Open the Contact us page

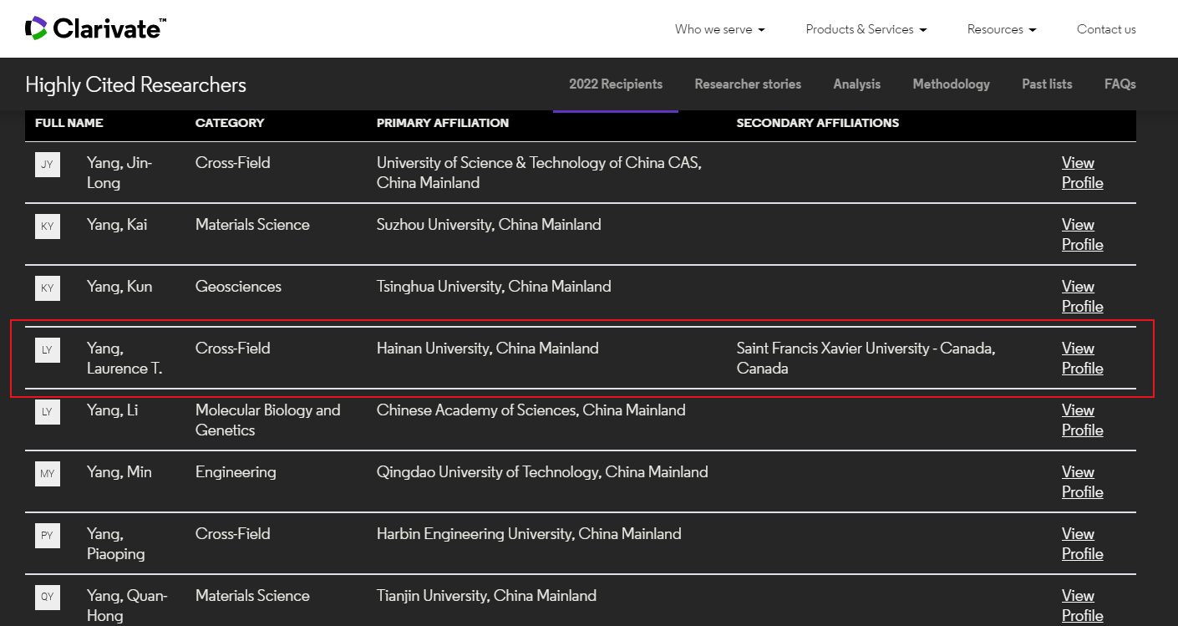tap(1106, 29)
